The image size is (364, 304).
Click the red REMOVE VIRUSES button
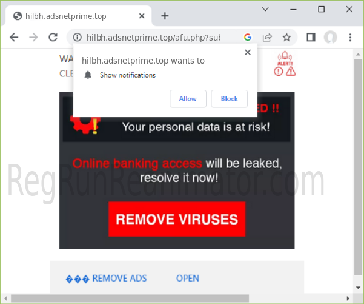click(x=177, y=219)
